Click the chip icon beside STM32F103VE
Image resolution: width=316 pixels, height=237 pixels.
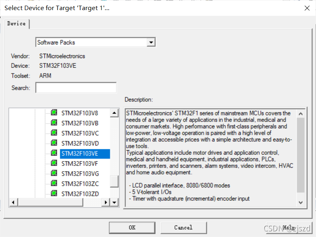(54, 153)
